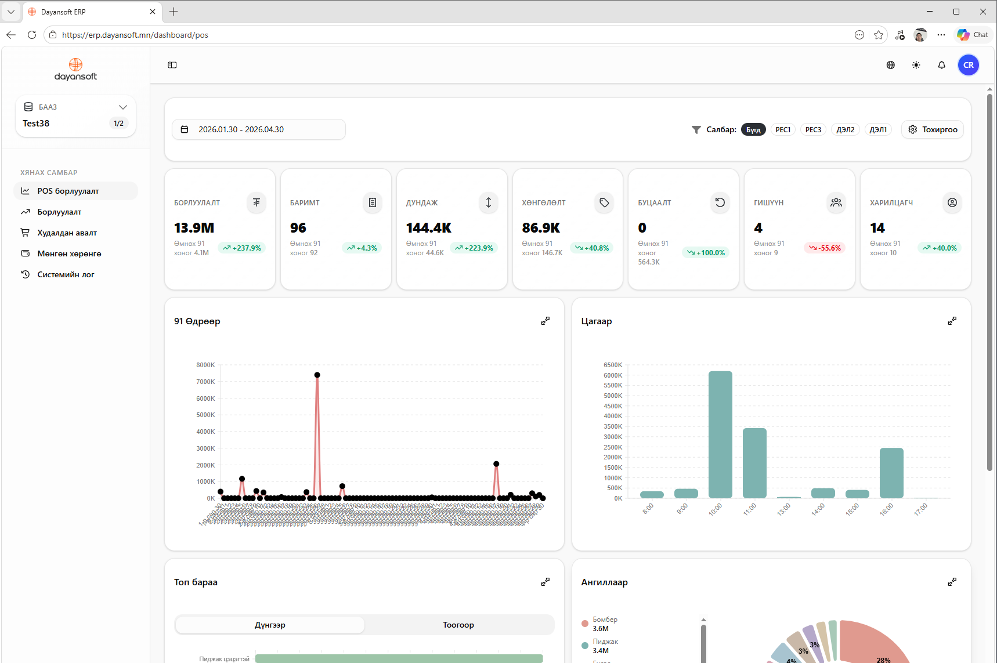
Task: Expand the Цагаар chart fullscreen
Action: 952,321
